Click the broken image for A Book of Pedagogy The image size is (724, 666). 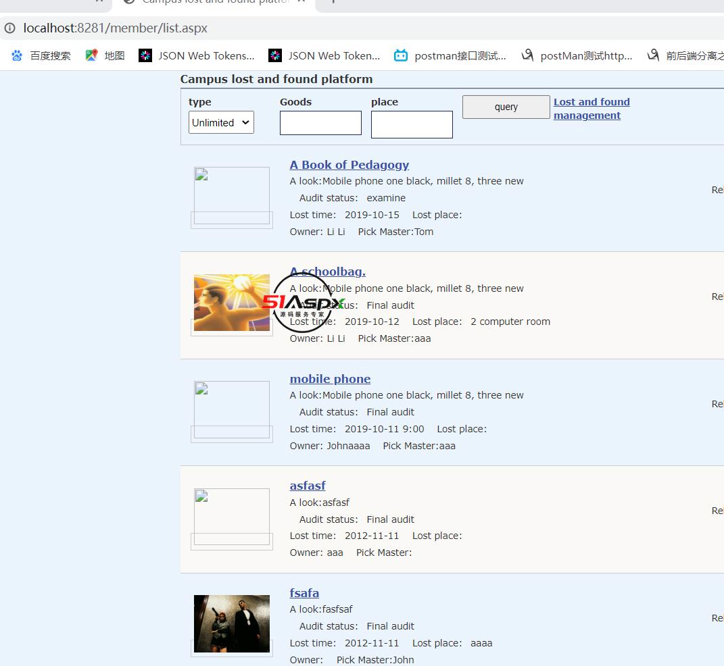(232, 196)
